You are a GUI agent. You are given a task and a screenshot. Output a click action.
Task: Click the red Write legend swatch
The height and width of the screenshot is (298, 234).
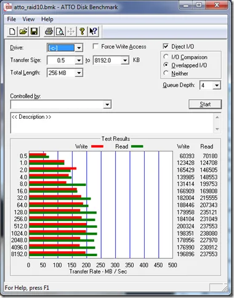[x=97, y=147]
